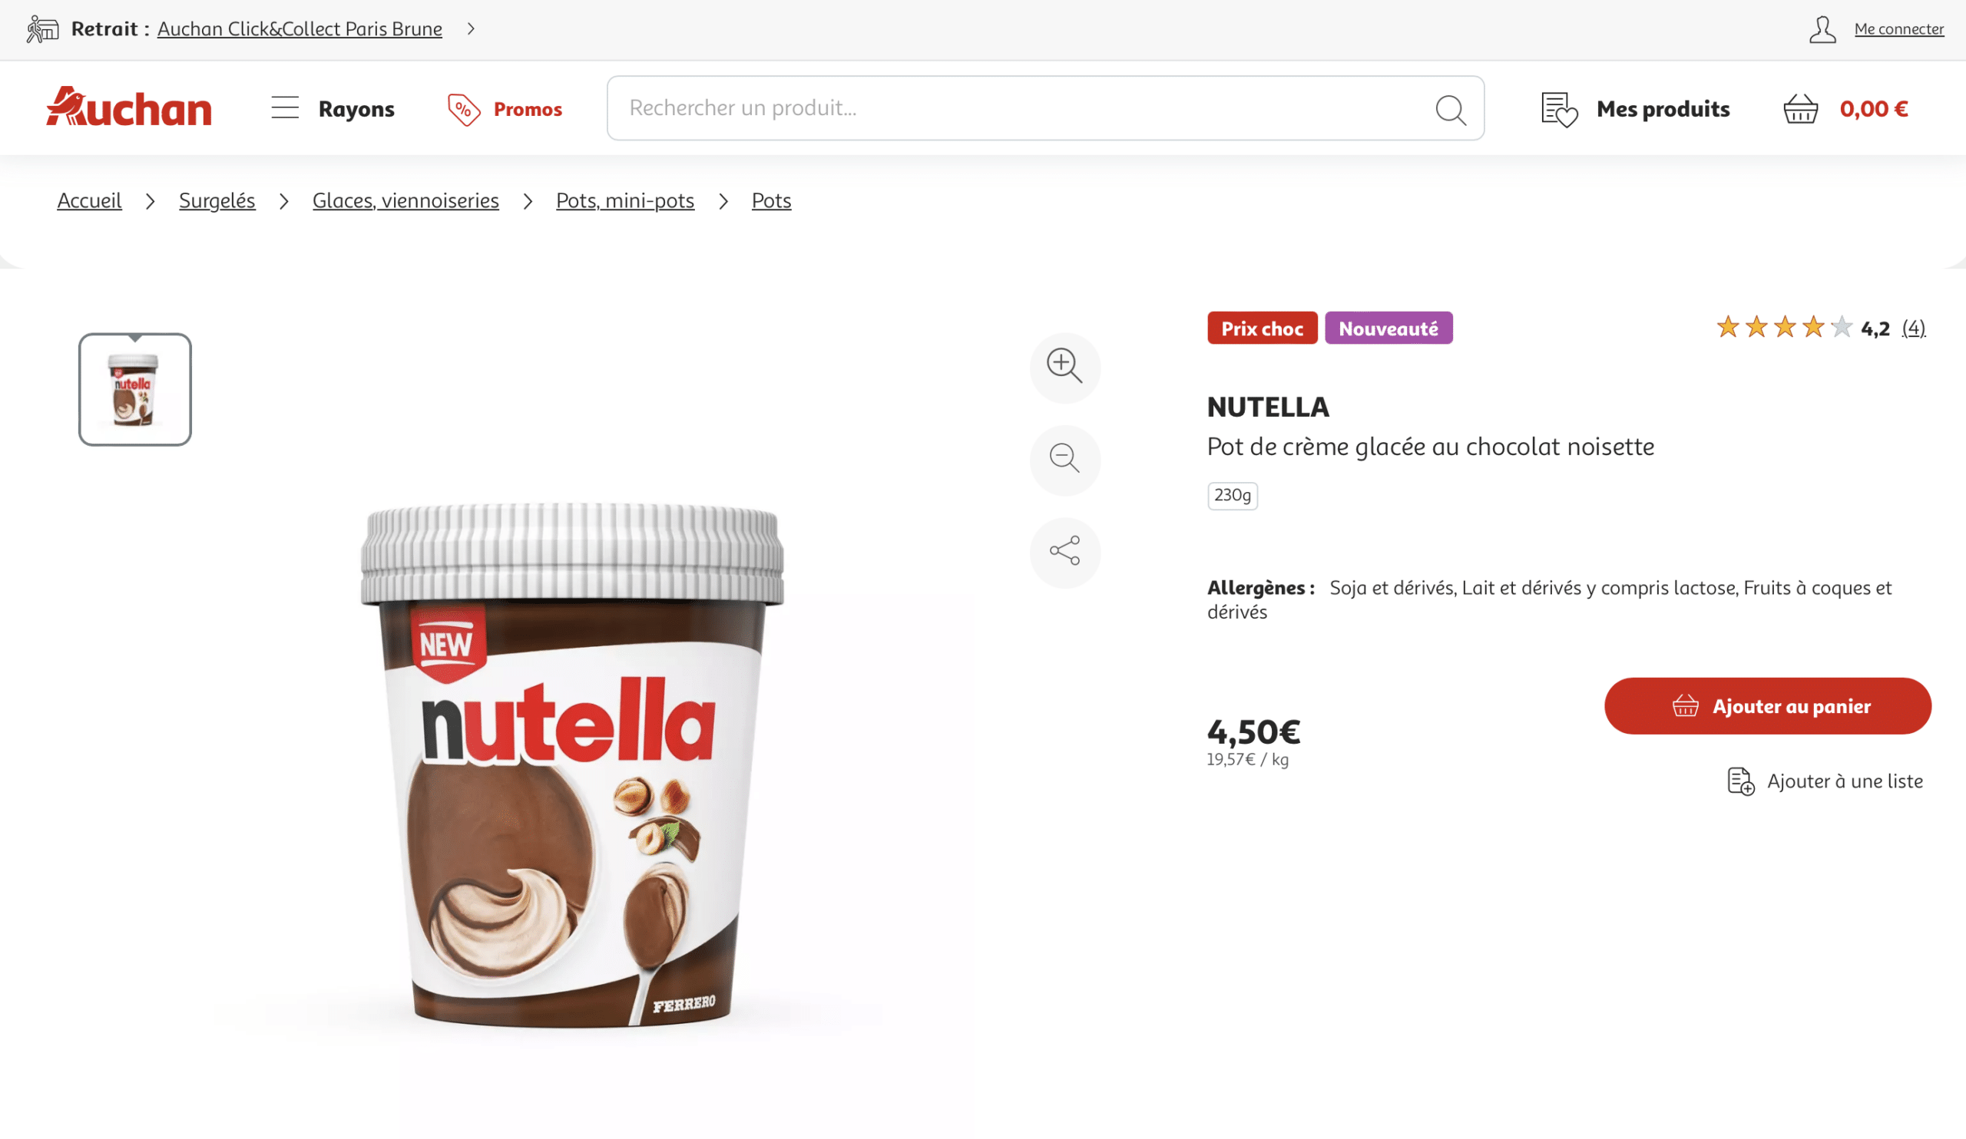Click the user account silhouette icon

[1822, 30]
